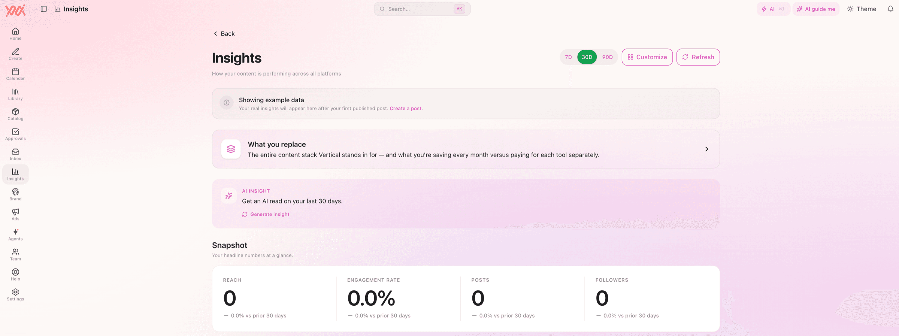Click the Insights chart icon in header
Image resolution: width=899 pixels, height=336 pixels.
coord(57,9)
